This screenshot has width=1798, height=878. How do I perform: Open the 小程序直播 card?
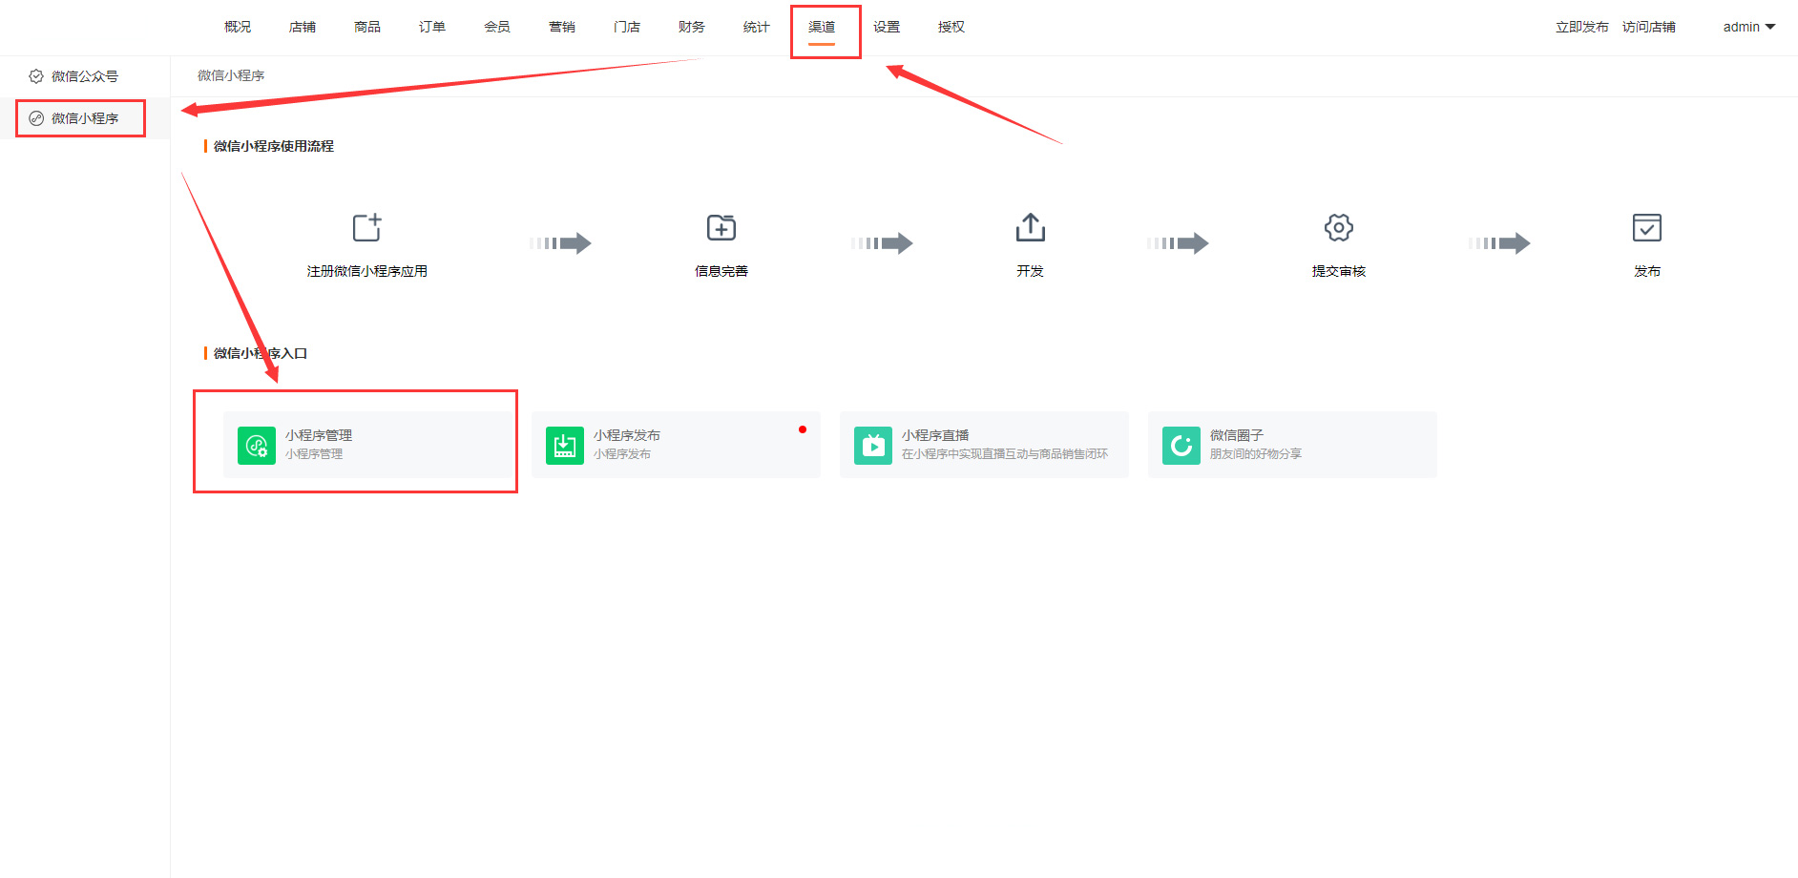984,445
